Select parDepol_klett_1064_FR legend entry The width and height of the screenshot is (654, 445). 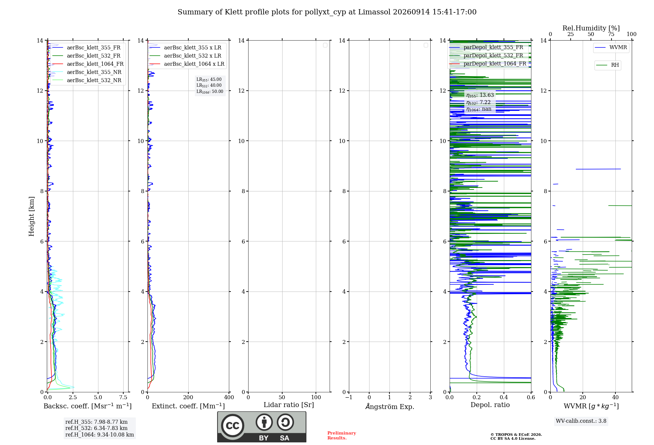pos(488,63)
